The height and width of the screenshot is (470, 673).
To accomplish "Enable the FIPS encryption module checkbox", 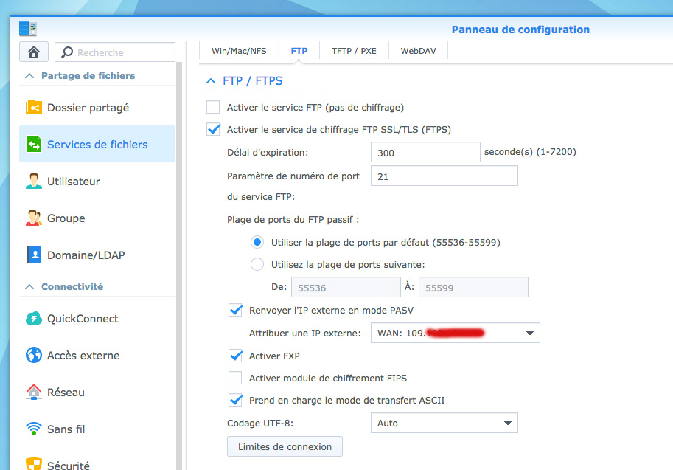I will 236,379.
